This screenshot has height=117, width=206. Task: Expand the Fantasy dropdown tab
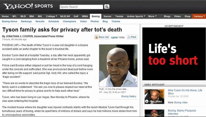[x=199, y=16]
